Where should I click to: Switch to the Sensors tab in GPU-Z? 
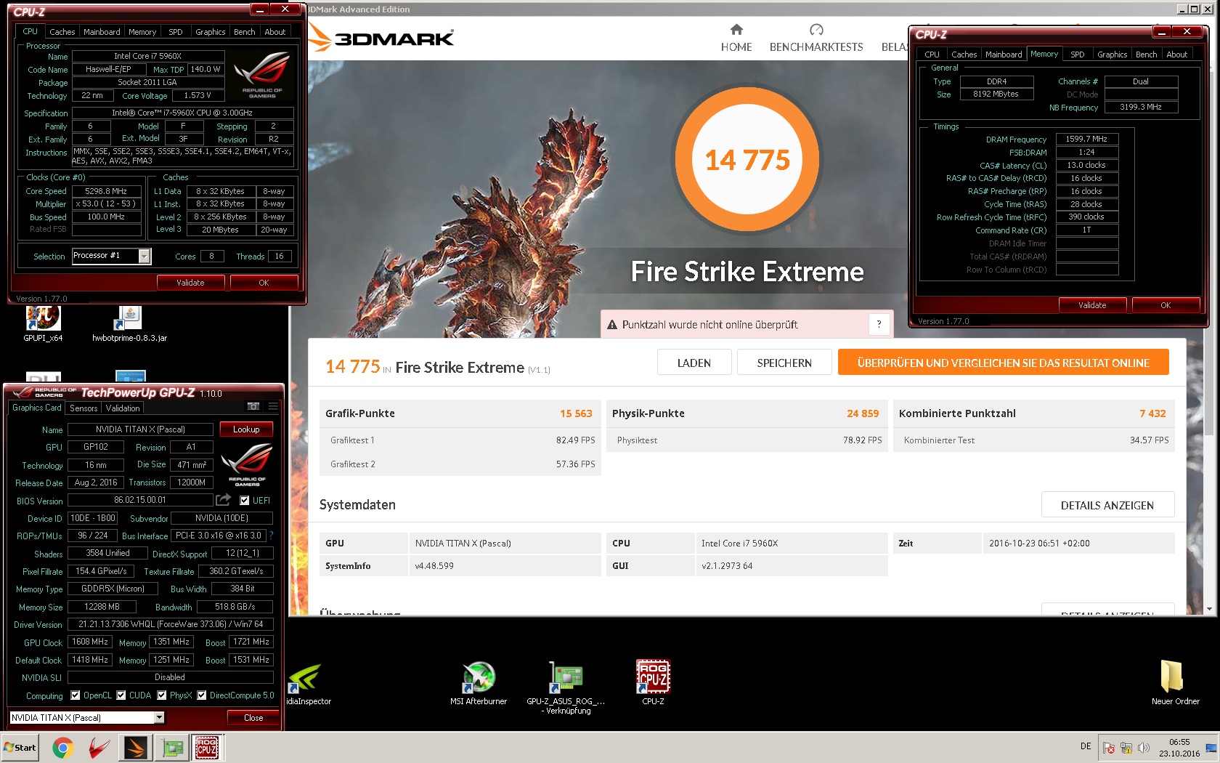pyautogui.click(x=84, y=408)
